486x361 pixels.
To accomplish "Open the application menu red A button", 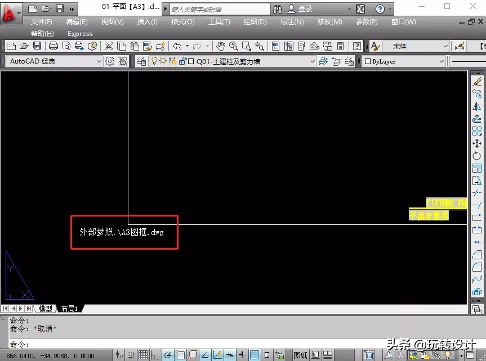I will point(11,13).
